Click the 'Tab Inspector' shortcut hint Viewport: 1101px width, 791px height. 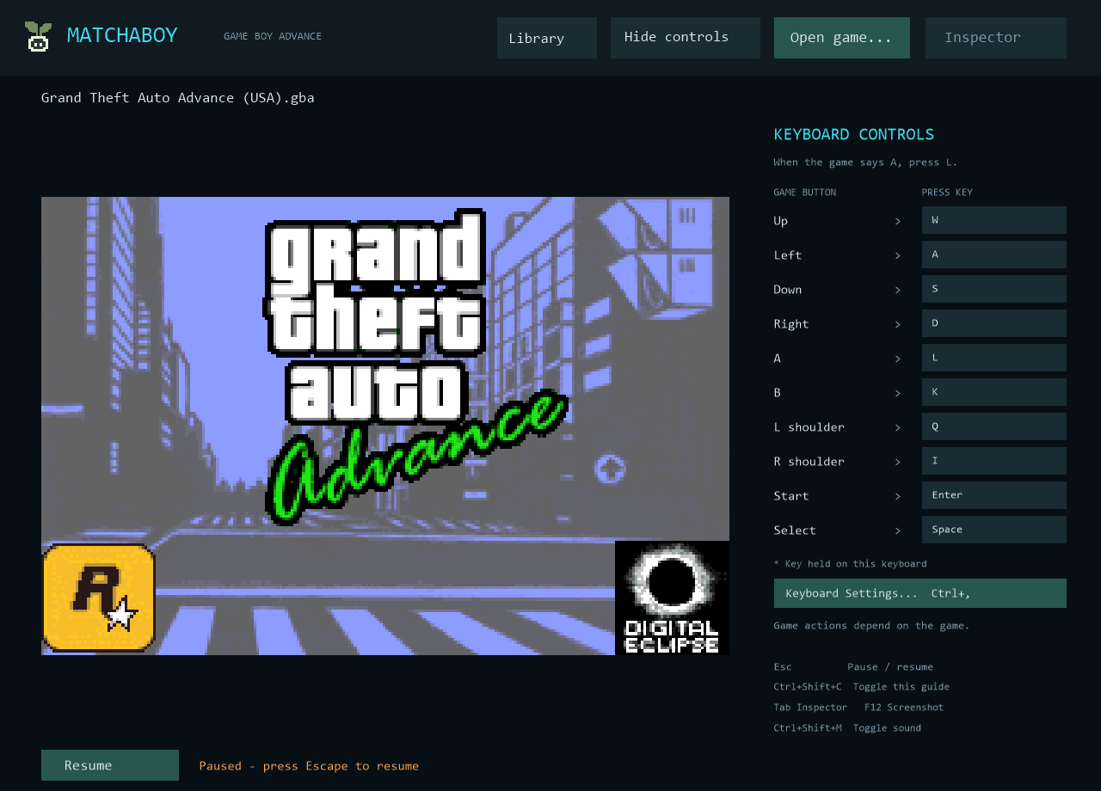click(810, 707)
